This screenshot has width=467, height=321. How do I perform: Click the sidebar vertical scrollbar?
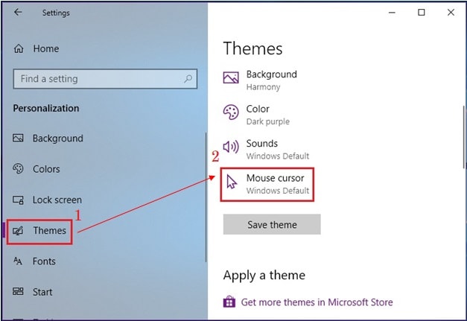point(206,197)
